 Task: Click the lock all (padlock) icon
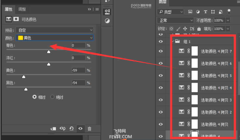coord(199,29)
